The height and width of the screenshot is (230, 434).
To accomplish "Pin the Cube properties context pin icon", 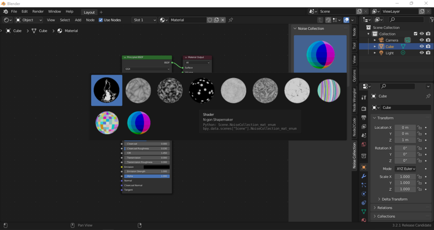I will [x=428, y=96].
